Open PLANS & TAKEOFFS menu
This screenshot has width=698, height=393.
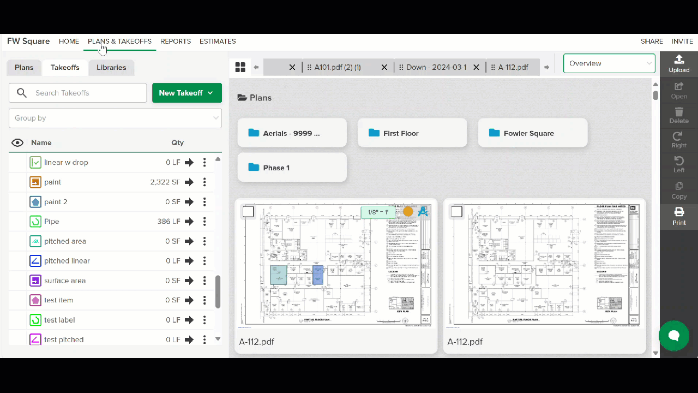[119, 41]
